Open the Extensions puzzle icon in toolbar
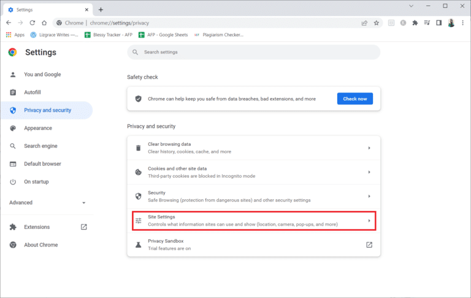Viewport: 471px width, 298px height. pyautogui.click(x=415, y=23)
